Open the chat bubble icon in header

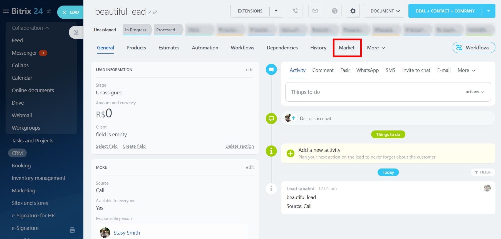334,11
